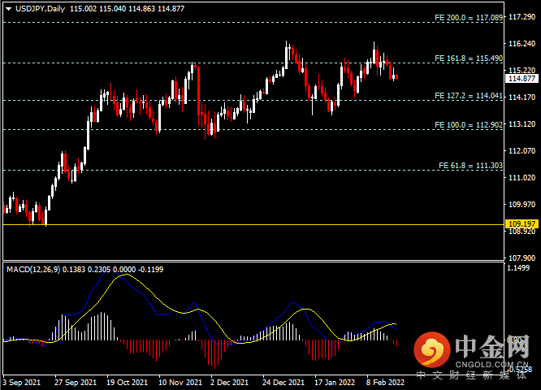Click the USDJPY,Daily chart title
This screenshot has height=390, width=541.
point(40,9)
